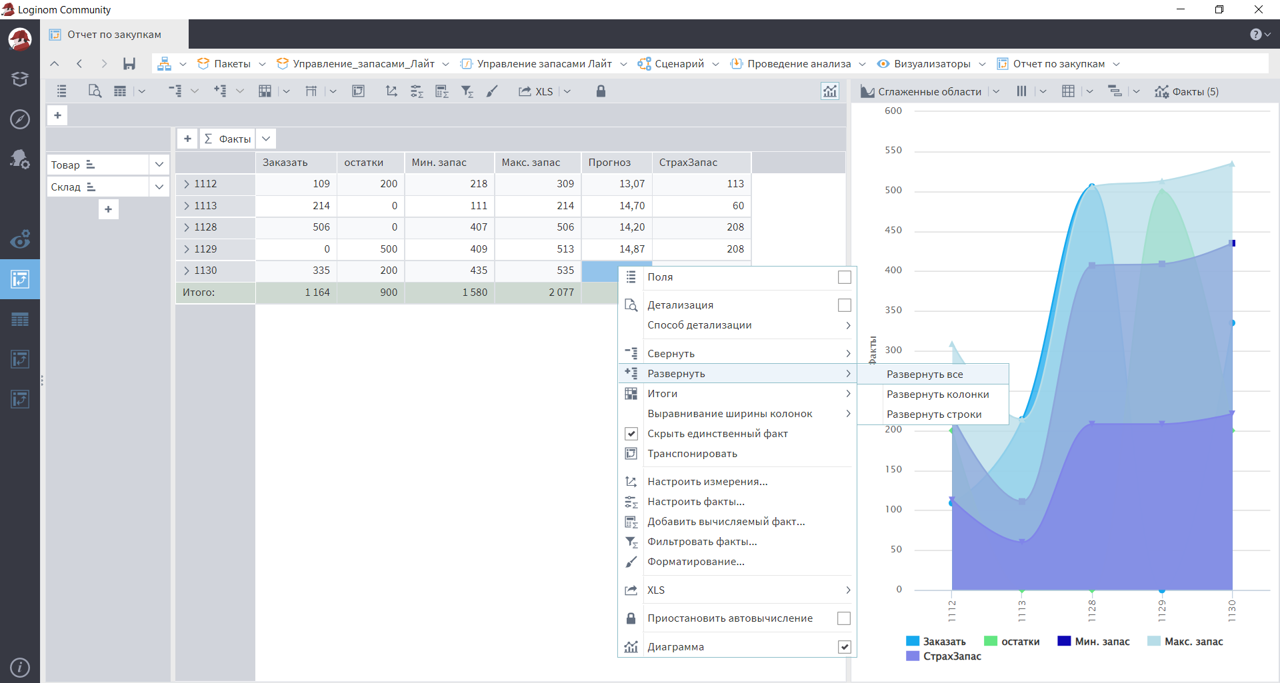Toggle the chart display icon in toolbar
1280x683 pixels.
pos(829,91)
